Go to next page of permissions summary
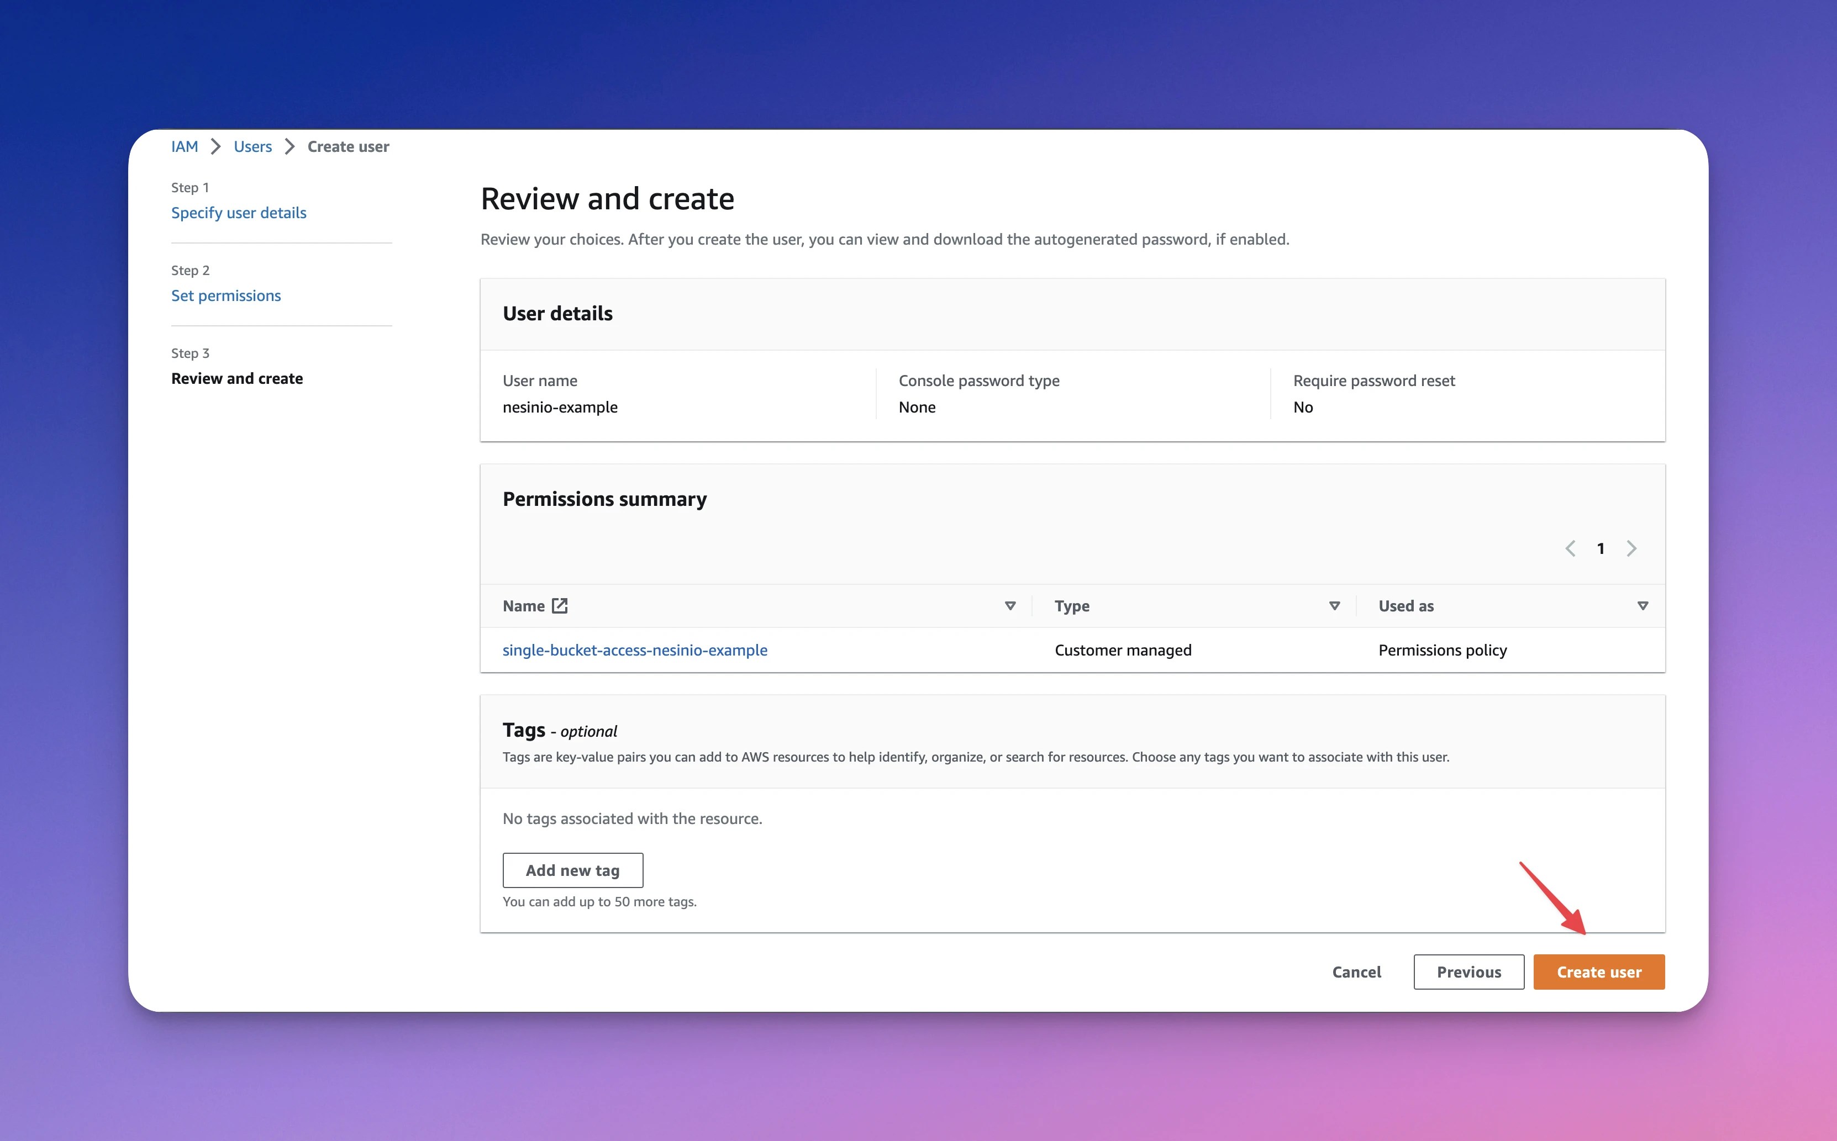This screenshot has height=1141, width=1837. (1631, 548)
